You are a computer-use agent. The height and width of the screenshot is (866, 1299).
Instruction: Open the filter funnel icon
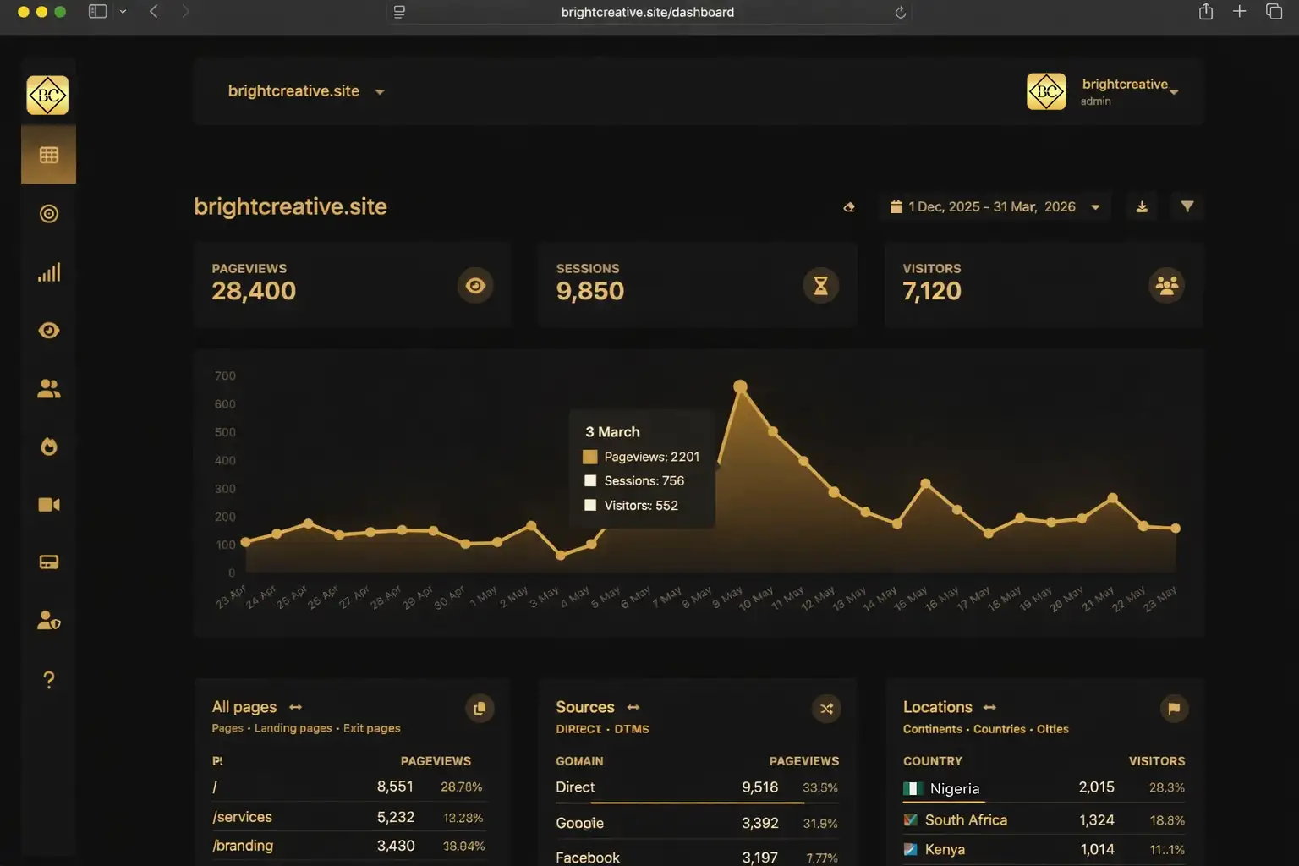[x=1187, y=207]
